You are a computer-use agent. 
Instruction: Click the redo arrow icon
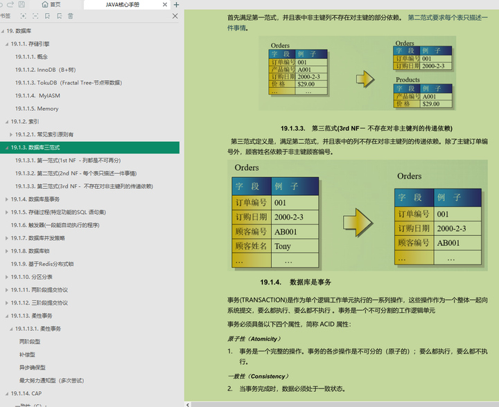[10, 4]
